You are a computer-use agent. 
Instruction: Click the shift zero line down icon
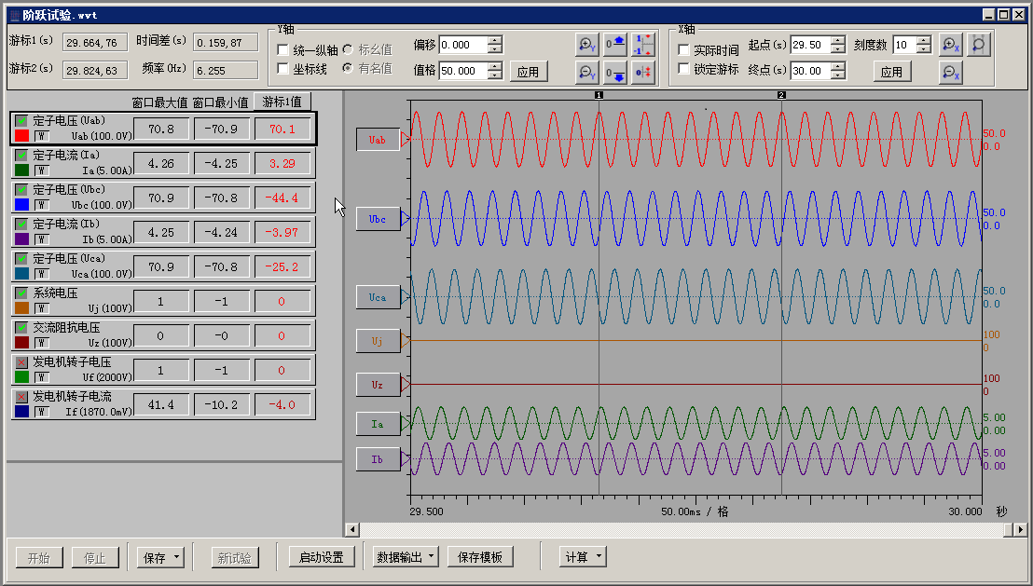615,72
